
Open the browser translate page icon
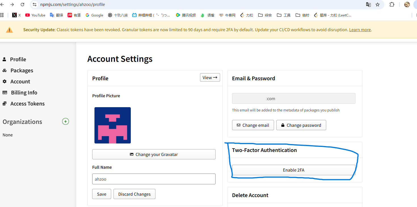coord(368,5)
